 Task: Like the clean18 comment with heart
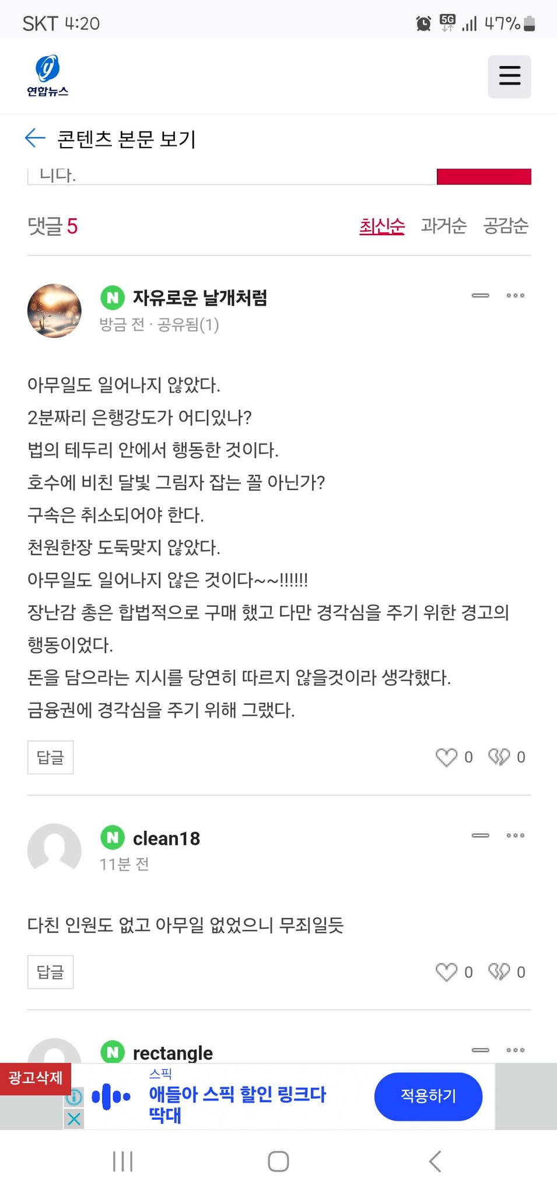(x=447, y=972)
